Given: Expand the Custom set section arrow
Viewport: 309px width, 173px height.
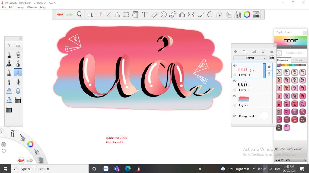Looking at the screenshot, I should (x=305, y=160).
